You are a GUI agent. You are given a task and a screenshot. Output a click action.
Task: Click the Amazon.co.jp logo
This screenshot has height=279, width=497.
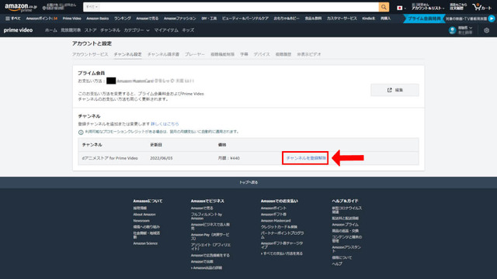21,7
